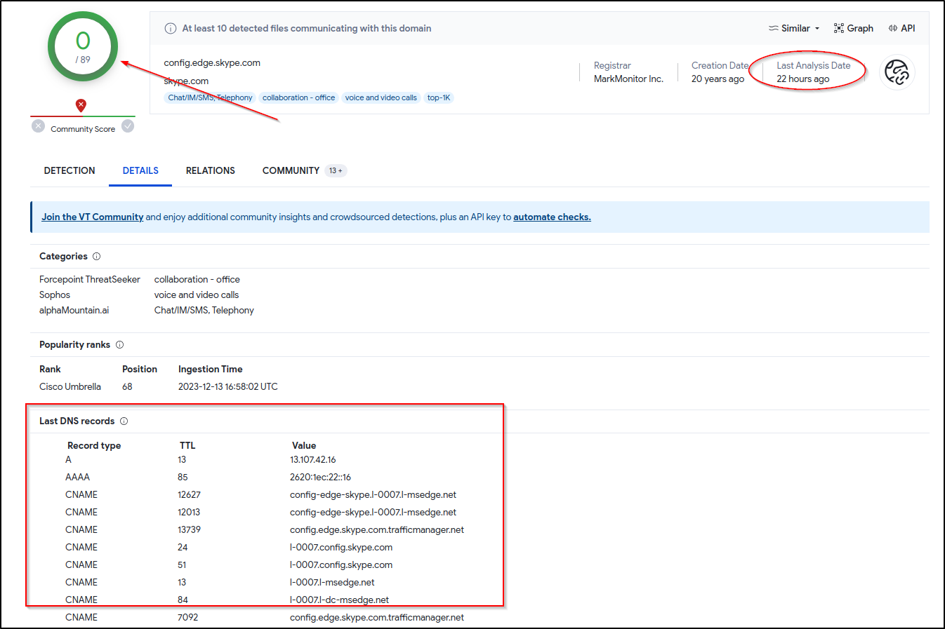Viewport: 945px width, 629px height.
Task: Open the Graph view
Action: tap(853, 29)
